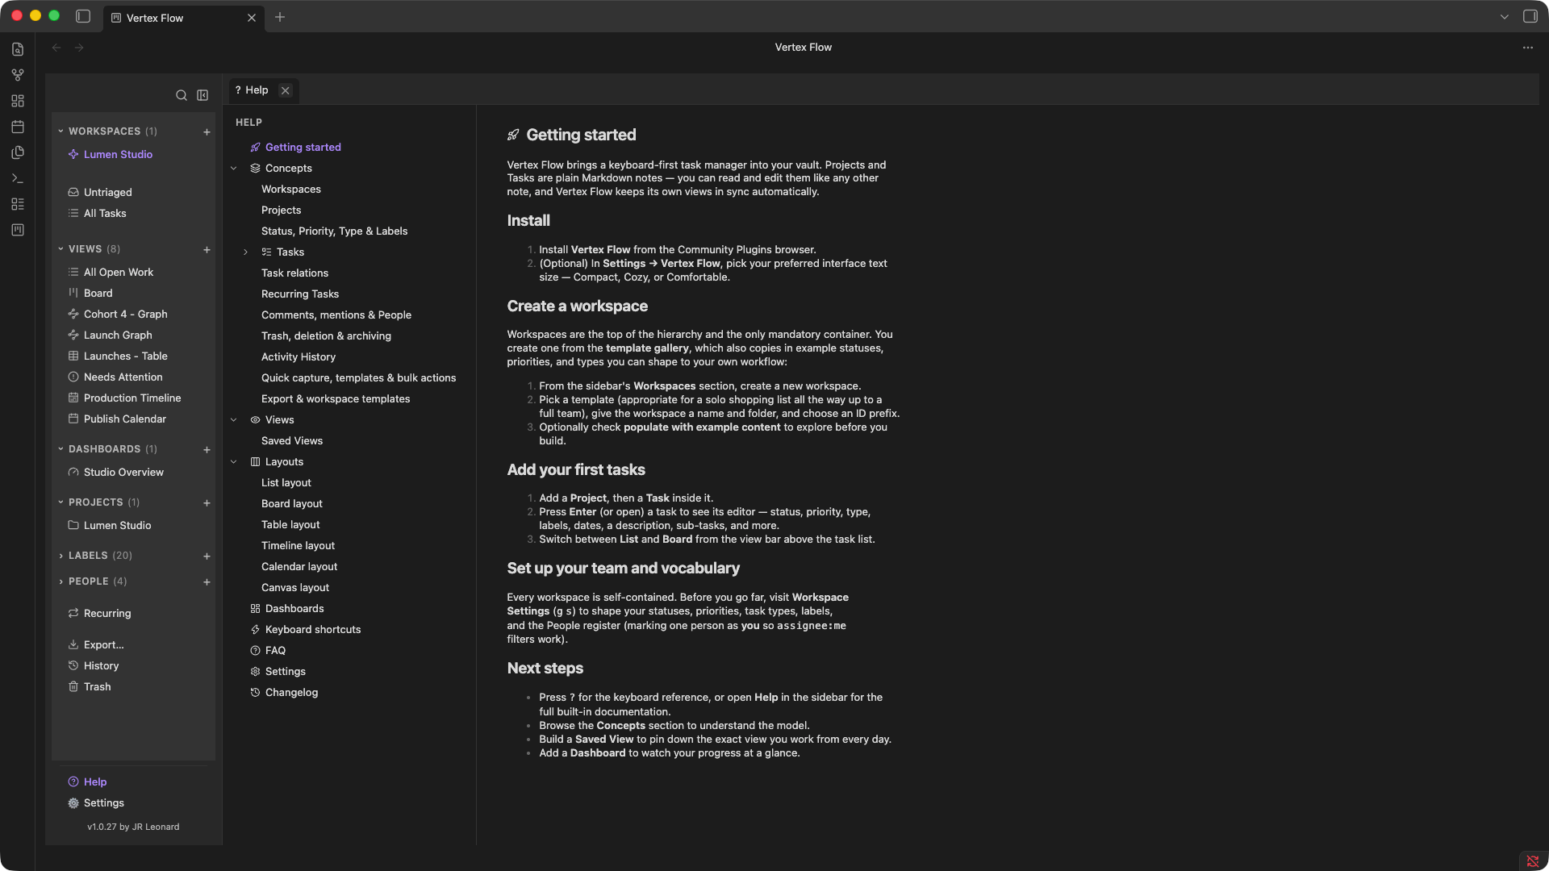This screenshot has height=871, width=1549.
Task: Add a new view with plus icon
Action: click(207, 249)
